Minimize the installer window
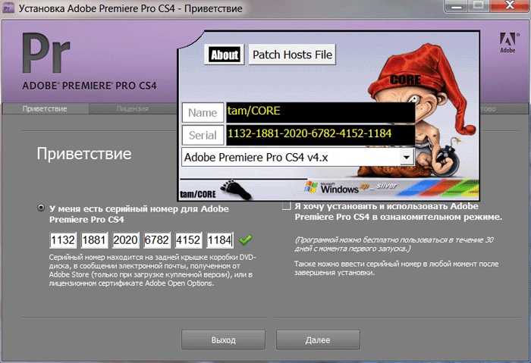531x363 pixels. pyautogui.click(x=457, y=6)
